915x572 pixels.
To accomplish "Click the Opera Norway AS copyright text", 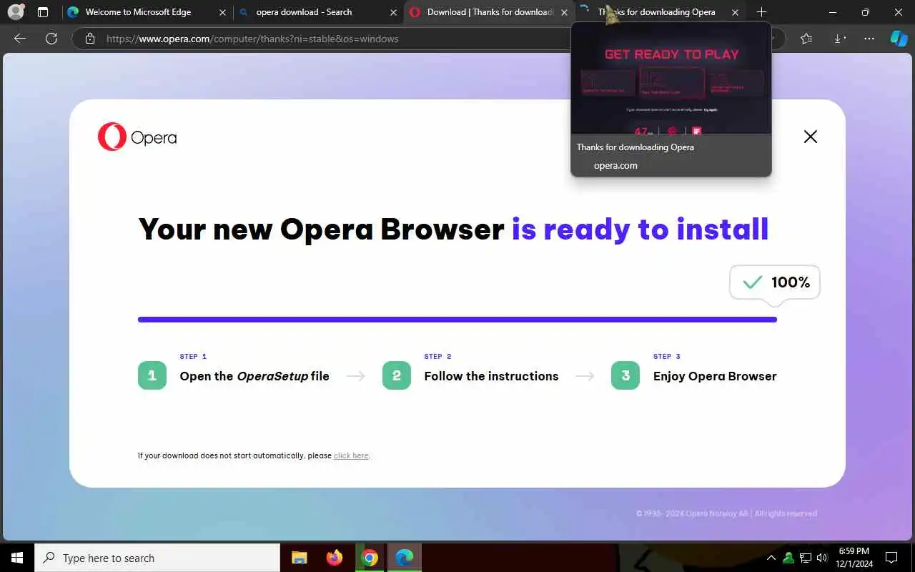I will (726, 513).
